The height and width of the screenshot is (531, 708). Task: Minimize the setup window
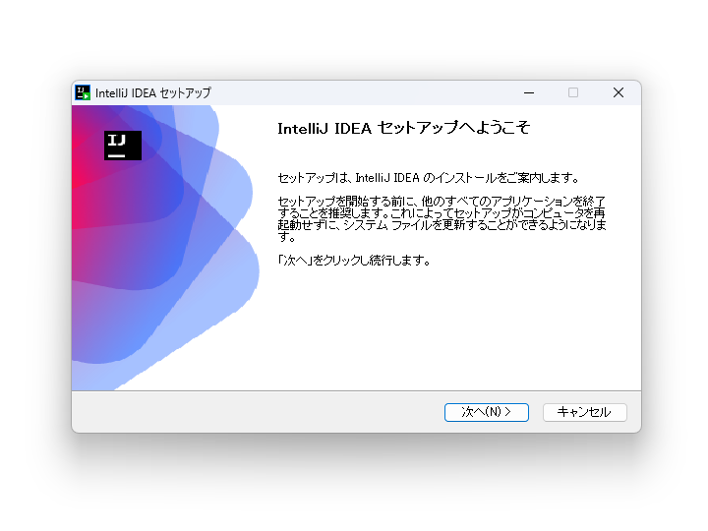(529, 93)
